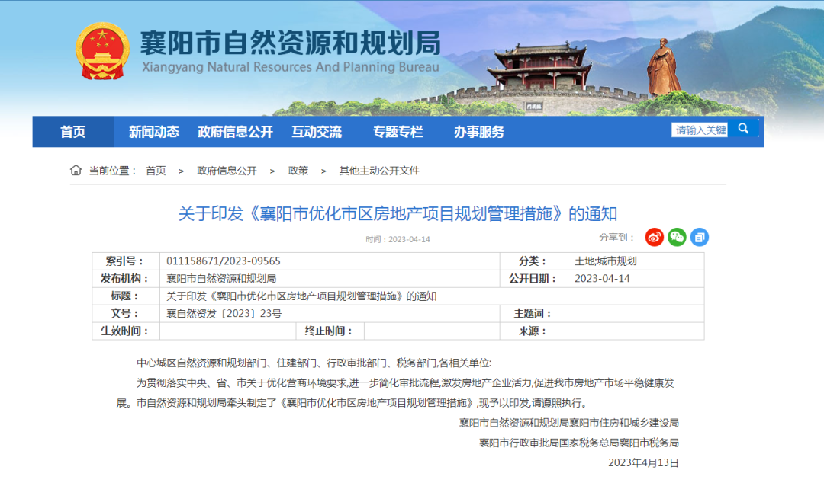Click the 分享到 label
Viewport: 824px width, 483px height.
pos(617,237)
